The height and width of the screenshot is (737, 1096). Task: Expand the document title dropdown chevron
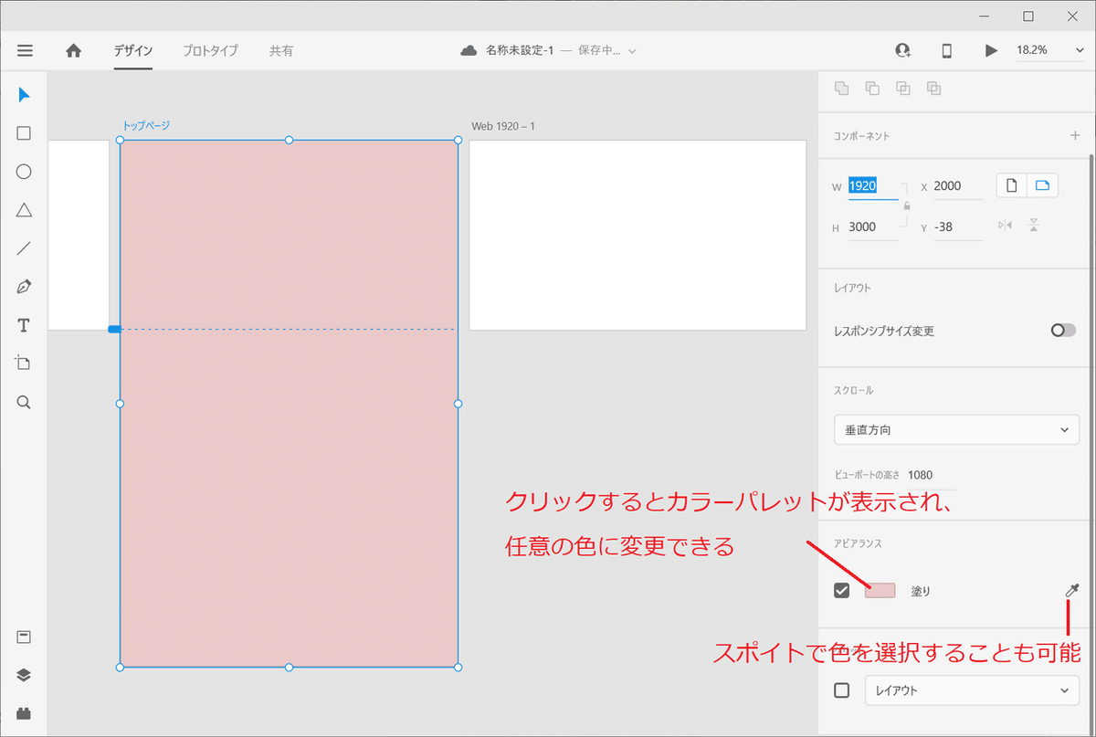point(632,51)
